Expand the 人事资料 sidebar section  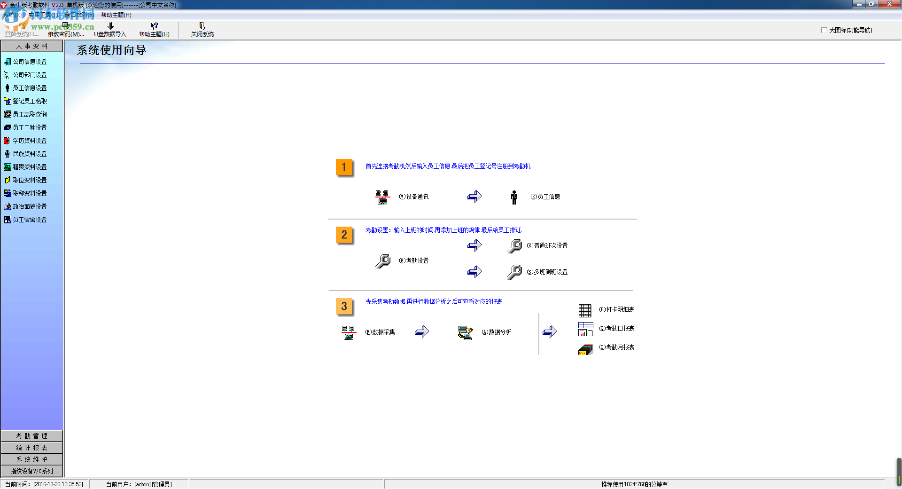click(32, 46)
